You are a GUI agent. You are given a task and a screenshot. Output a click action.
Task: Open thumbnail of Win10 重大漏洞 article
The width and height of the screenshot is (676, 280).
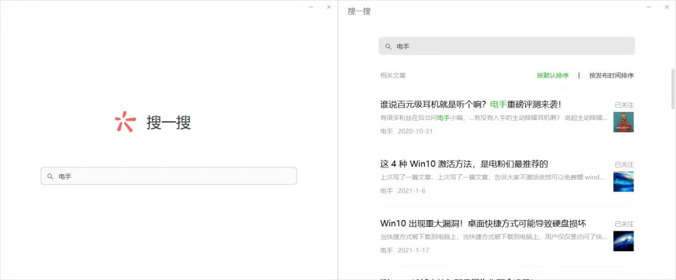point(623,241)
